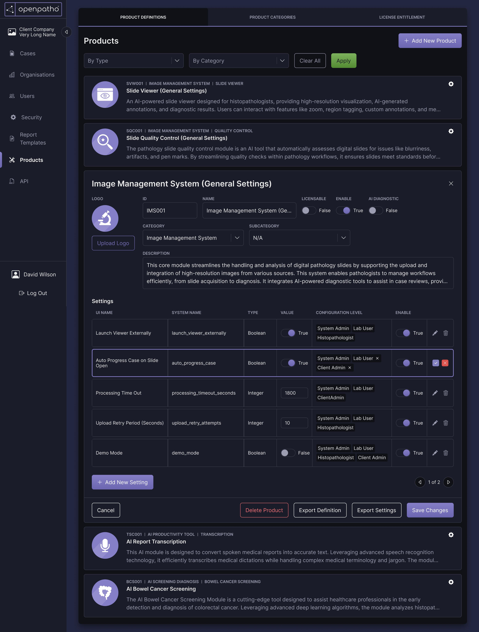Click Save Changes button
Screen dimensions: 479x632
tap(430, 510)
